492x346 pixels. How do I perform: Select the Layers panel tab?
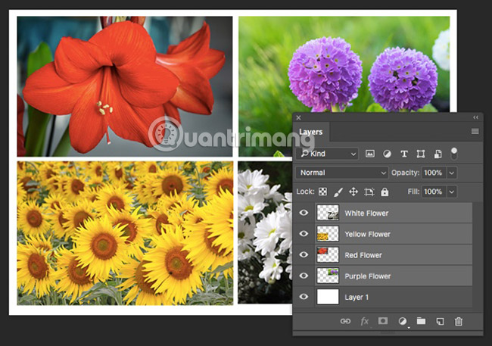[x=311, y=132]
